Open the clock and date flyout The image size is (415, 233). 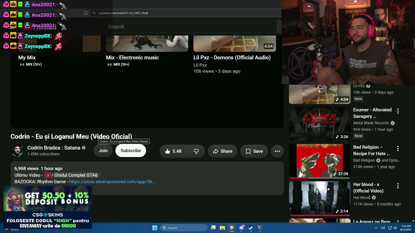(x=406, y=228)
